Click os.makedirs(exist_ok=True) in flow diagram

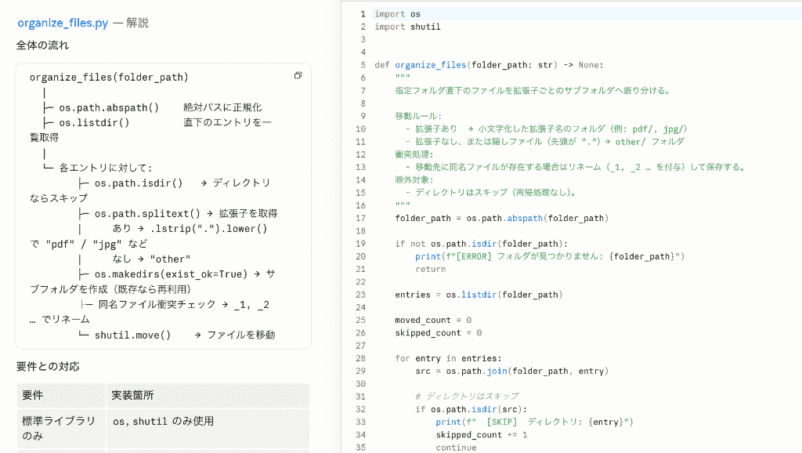(x=171, y=274)
